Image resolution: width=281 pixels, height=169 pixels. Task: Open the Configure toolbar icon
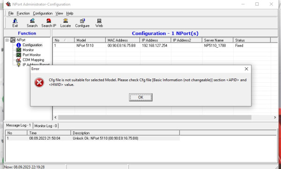coord(82,23)
